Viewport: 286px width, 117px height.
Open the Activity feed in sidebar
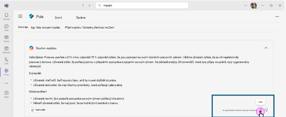(x=6, y=16)
